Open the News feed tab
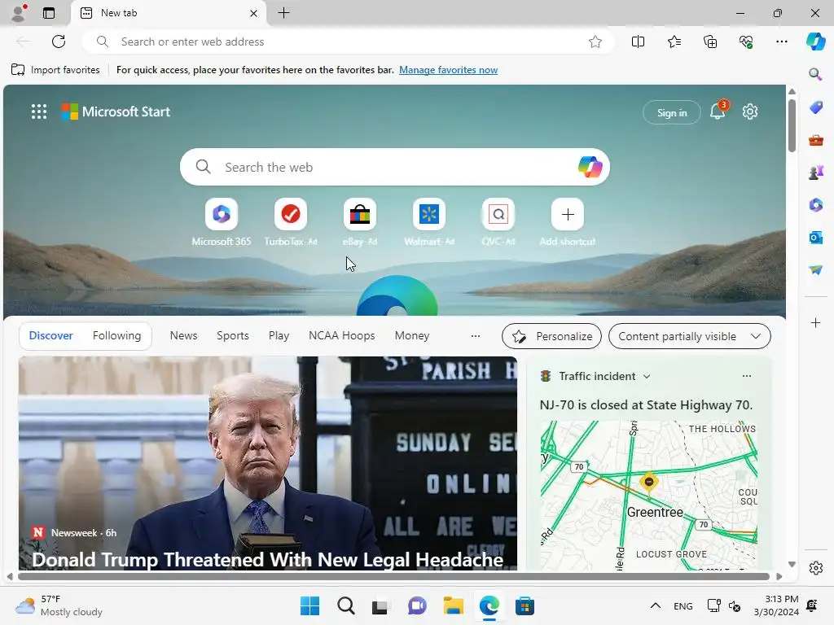Screen dimensions: 834x625 [183, 335]
